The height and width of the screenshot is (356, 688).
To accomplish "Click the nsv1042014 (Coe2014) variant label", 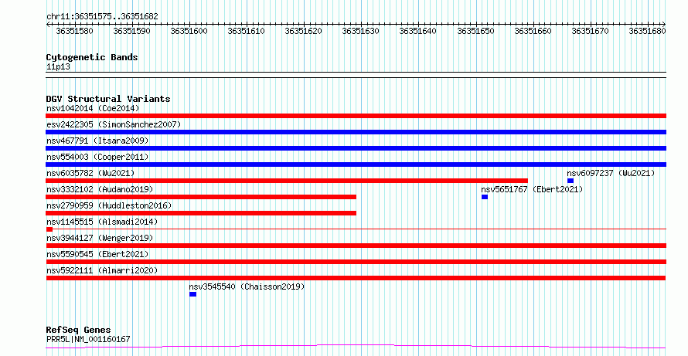I will click(93, 108).
